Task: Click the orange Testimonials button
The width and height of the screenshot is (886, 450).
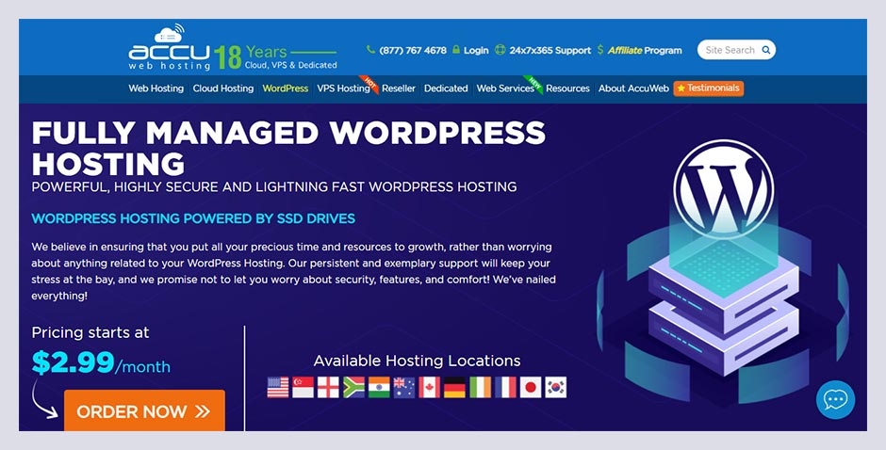Action: tap(709, 88)
